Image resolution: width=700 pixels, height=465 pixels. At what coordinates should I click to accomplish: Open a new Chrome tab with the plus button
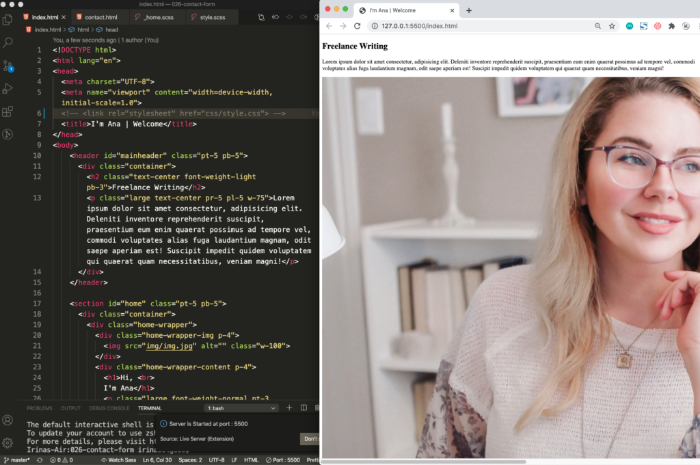(469, 10)
